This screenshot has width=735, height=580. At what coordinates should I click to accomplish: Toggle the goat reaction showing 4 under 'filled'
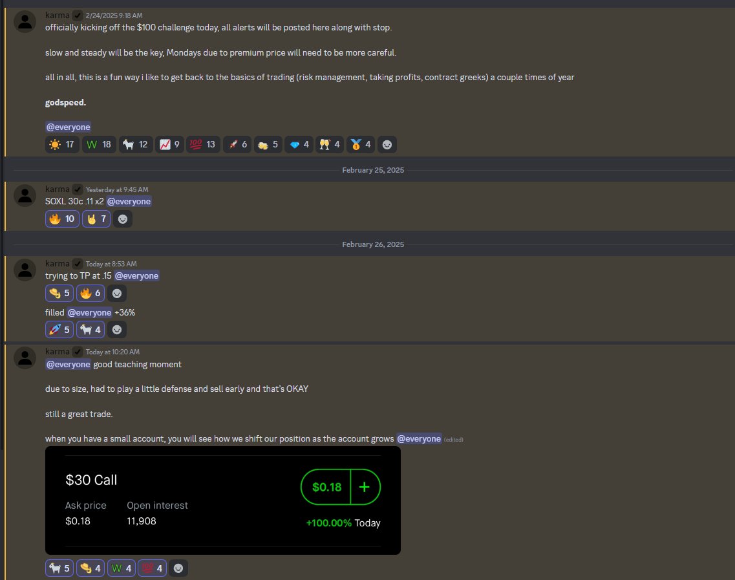coord(91,330)
